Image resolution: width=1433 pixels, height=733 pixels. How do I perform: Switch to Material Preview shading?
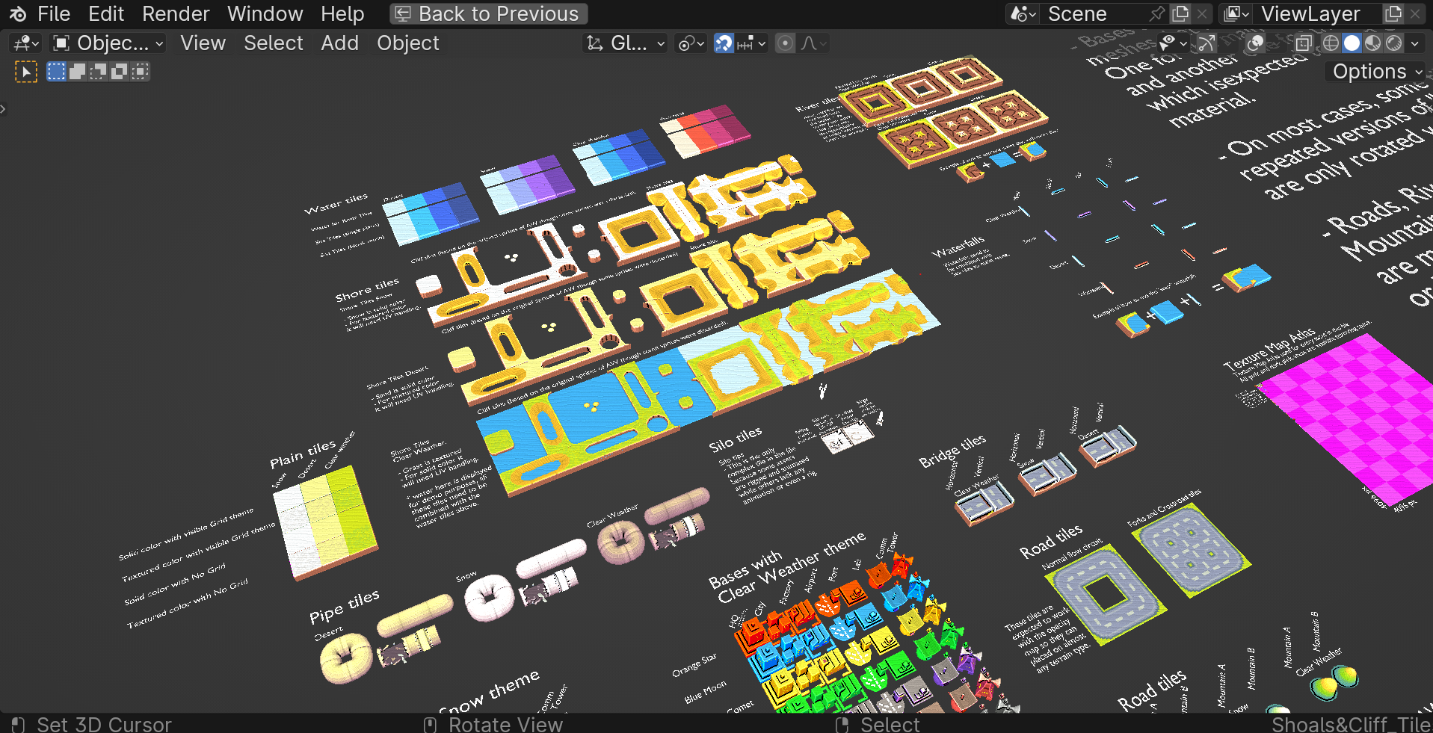[1372, 43]
